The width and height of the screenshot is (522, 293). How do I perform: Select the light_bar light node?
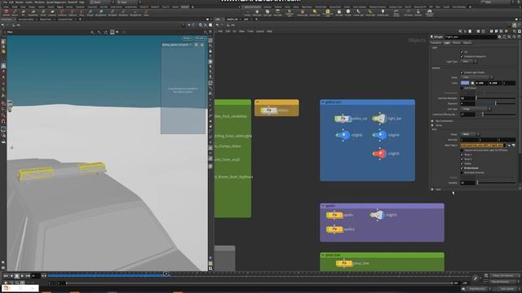tap(379, 118)
